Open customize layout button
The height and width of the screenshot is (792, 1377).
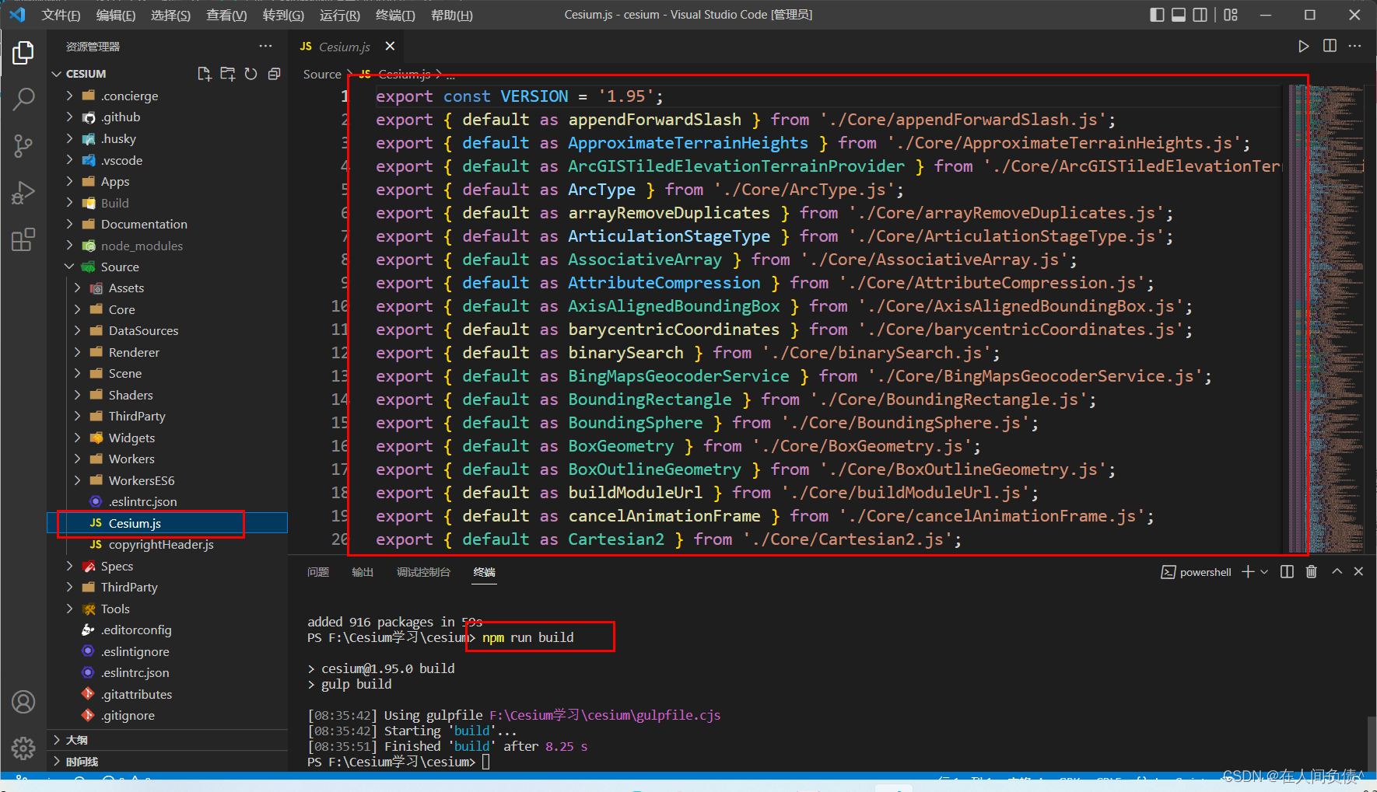click(x=1231, y=15)
